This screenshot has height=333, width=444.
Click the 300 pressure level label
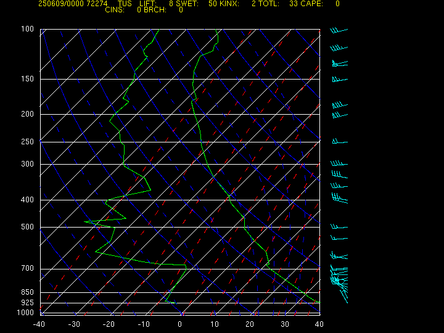coord(28,164)
